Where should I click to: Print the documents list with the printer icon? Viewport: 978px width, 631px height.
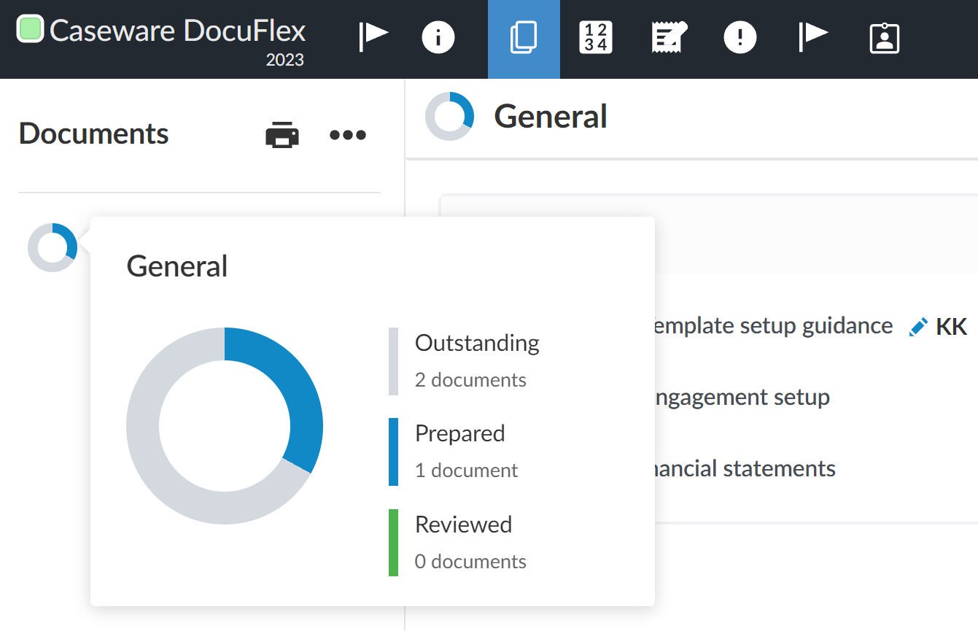(283, 134)
